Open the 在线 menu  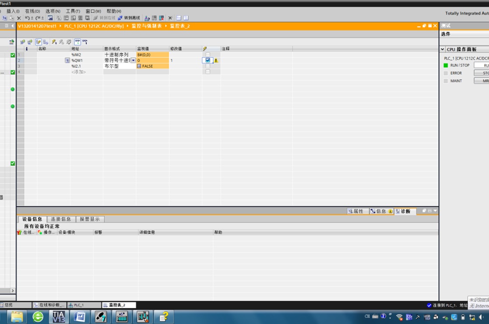point(32,11)
